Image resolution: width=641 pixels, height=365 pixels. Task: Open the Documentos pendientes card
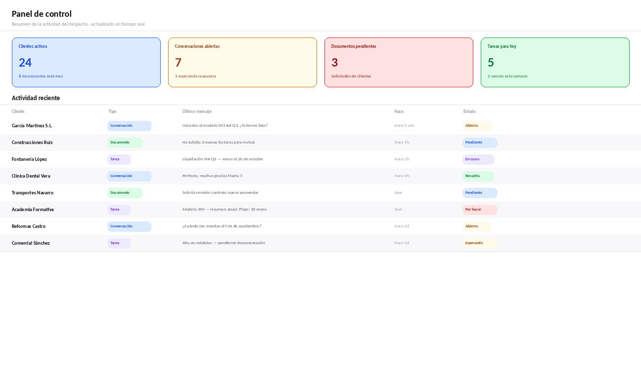pyautogui.click(x=399, y=62)
